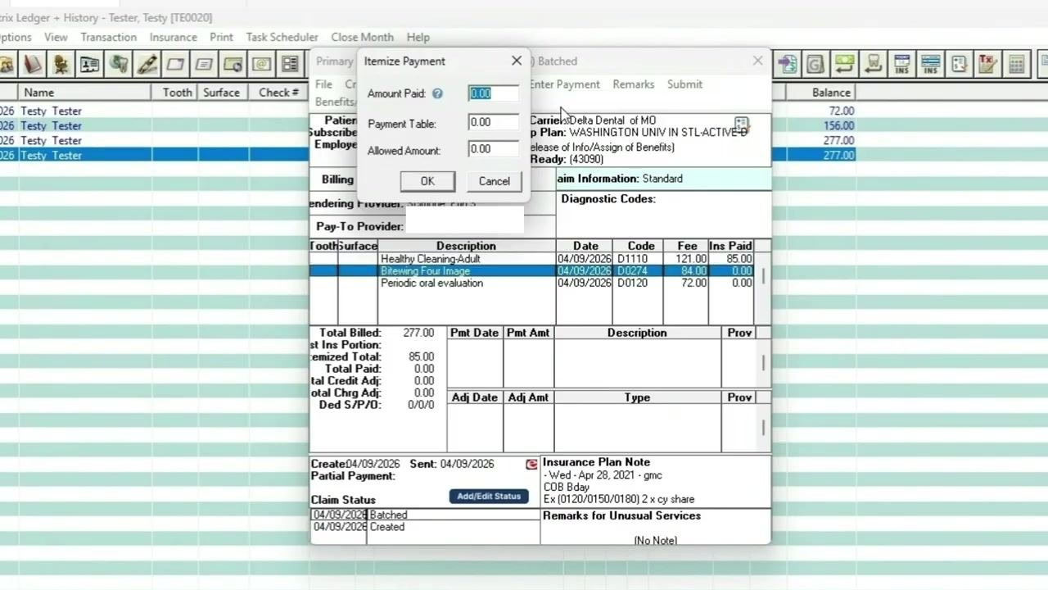This screenshot has height=590, width=1048.
Task: Open the Remarks menu in claim window
Action: 634,84
